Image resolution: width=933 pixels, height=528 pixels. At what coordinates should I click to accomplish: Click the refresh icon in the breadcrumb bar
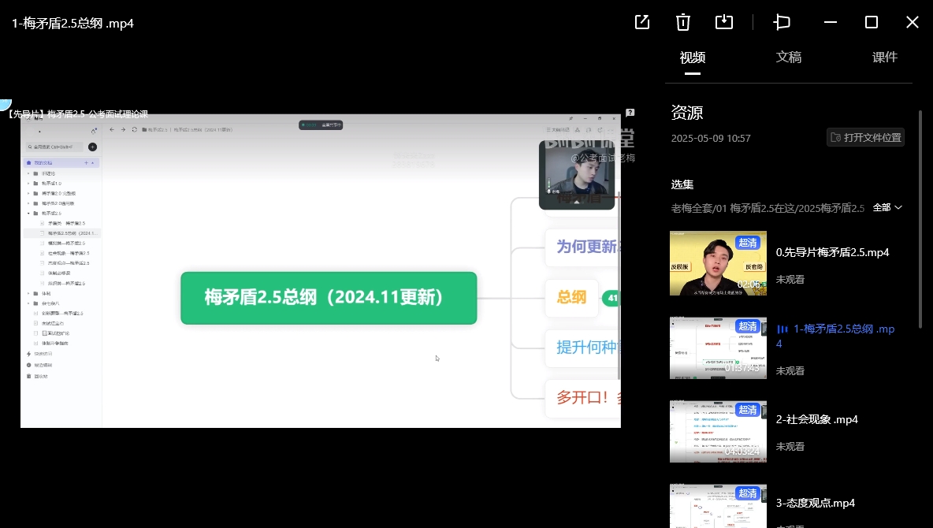click(133, 129)
